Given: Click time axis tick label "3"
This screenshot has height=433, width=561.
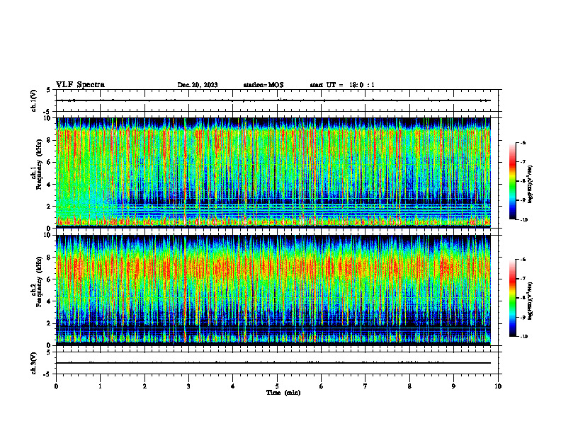Looking at the screenshot, I should (188, 386).
